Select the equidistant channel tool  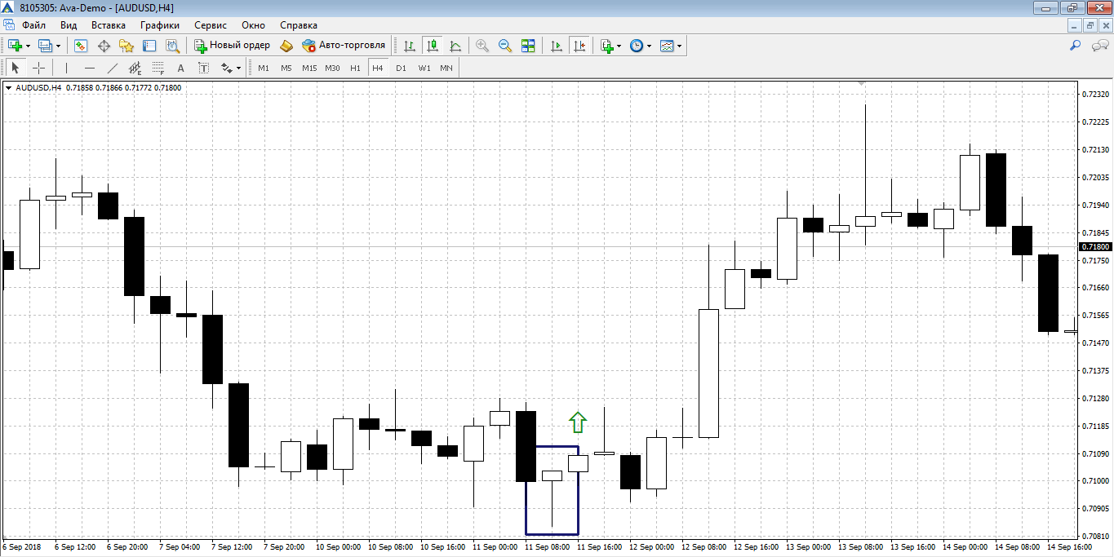pos(135,68)
